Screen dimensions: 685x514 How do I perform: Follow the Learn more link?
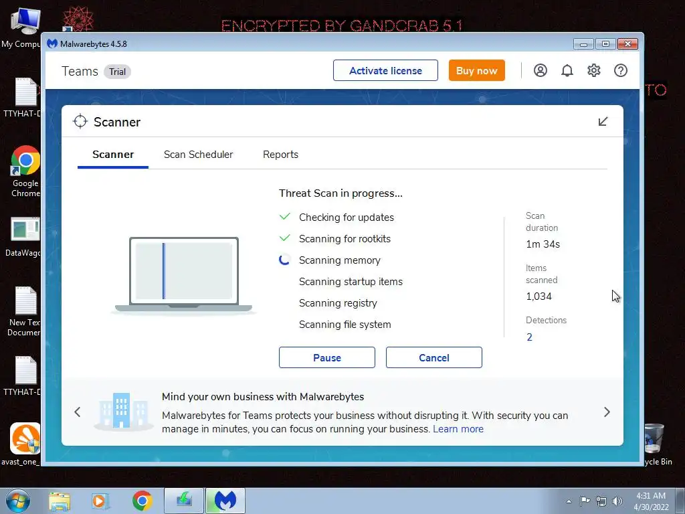(458, 429)
